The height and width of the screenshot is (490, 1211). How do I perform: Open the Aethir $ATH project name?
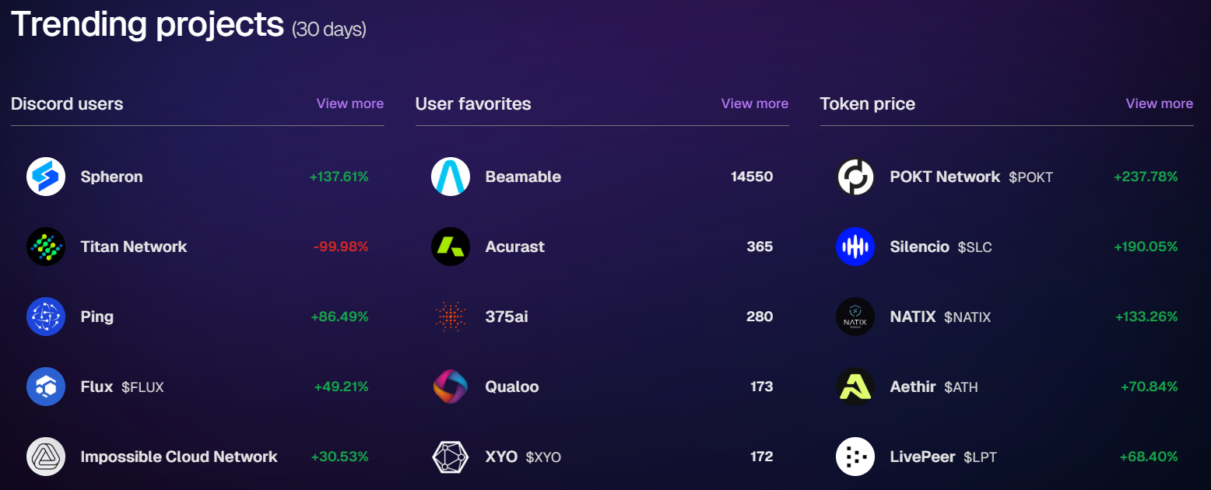934,387
